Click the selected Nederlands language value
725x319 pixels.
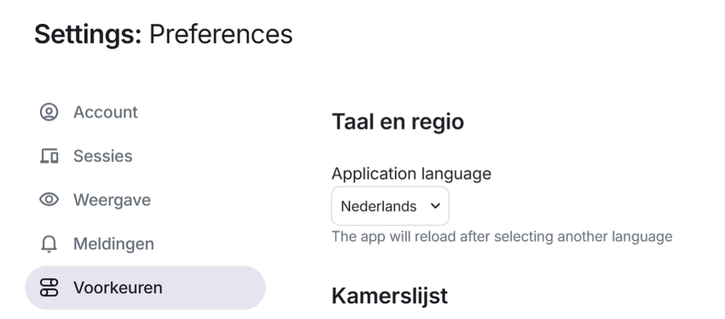click(x=378, y=206)
